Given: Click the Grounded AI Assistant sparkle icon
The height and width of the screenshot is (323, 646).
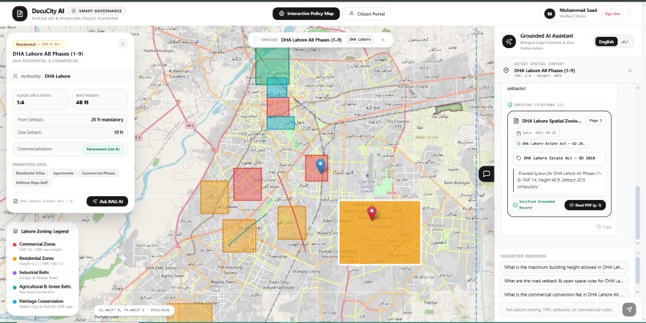Looking at the screenshot, I should (509, 41).
